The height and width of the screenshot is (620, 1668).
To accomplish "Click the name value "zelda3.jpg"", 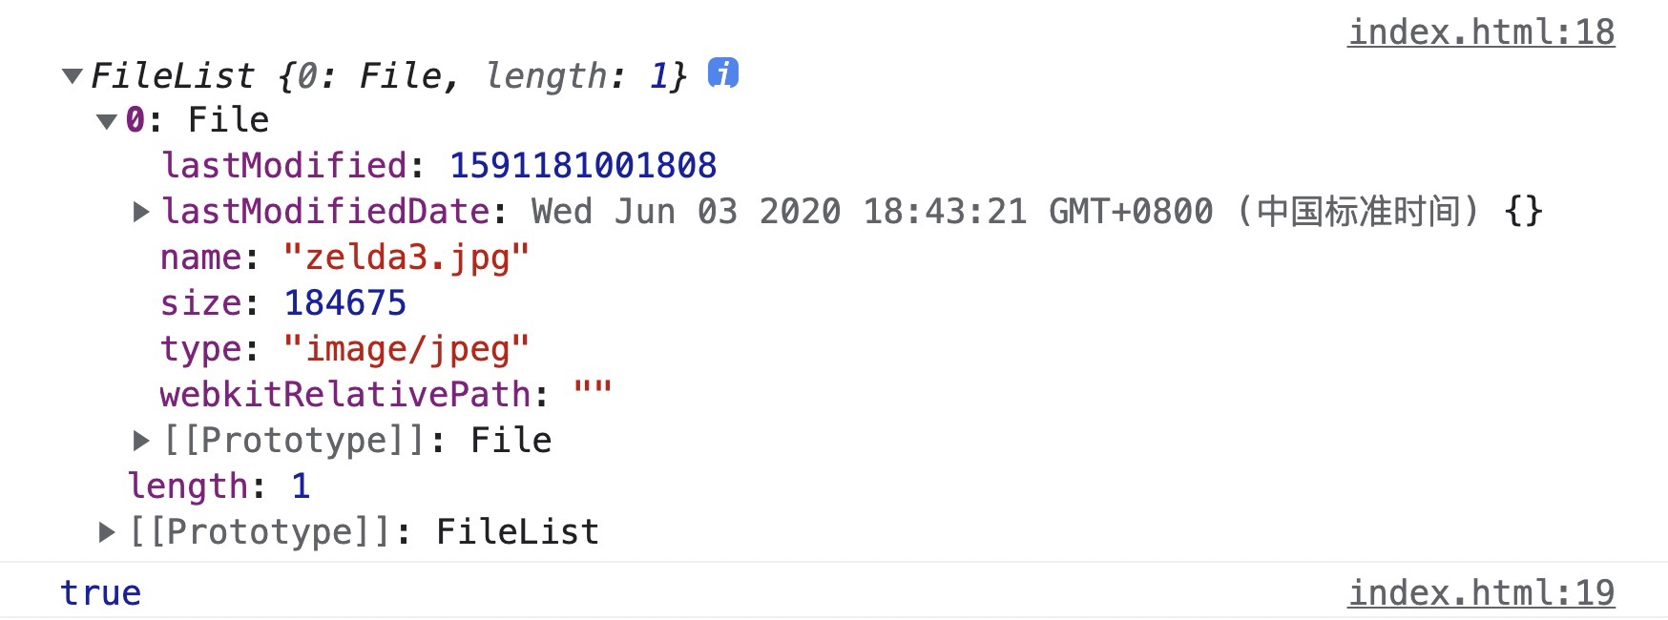I will tap(407, 258).
